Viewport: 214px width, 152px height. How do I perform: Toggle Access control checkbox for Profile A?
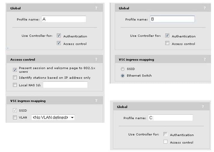[59, 43]
